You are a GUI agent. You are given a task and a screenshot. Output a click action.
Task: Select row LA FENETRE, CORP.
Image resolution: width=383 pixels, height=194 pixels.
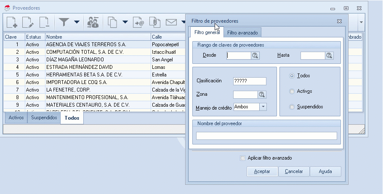[x=95, y=90]
